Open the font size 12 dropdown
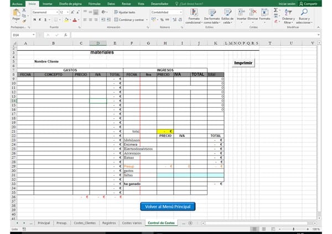 click(x=68, y=13)
